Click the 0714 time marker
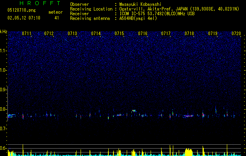 pyautogui.click(x=96, y=34)
